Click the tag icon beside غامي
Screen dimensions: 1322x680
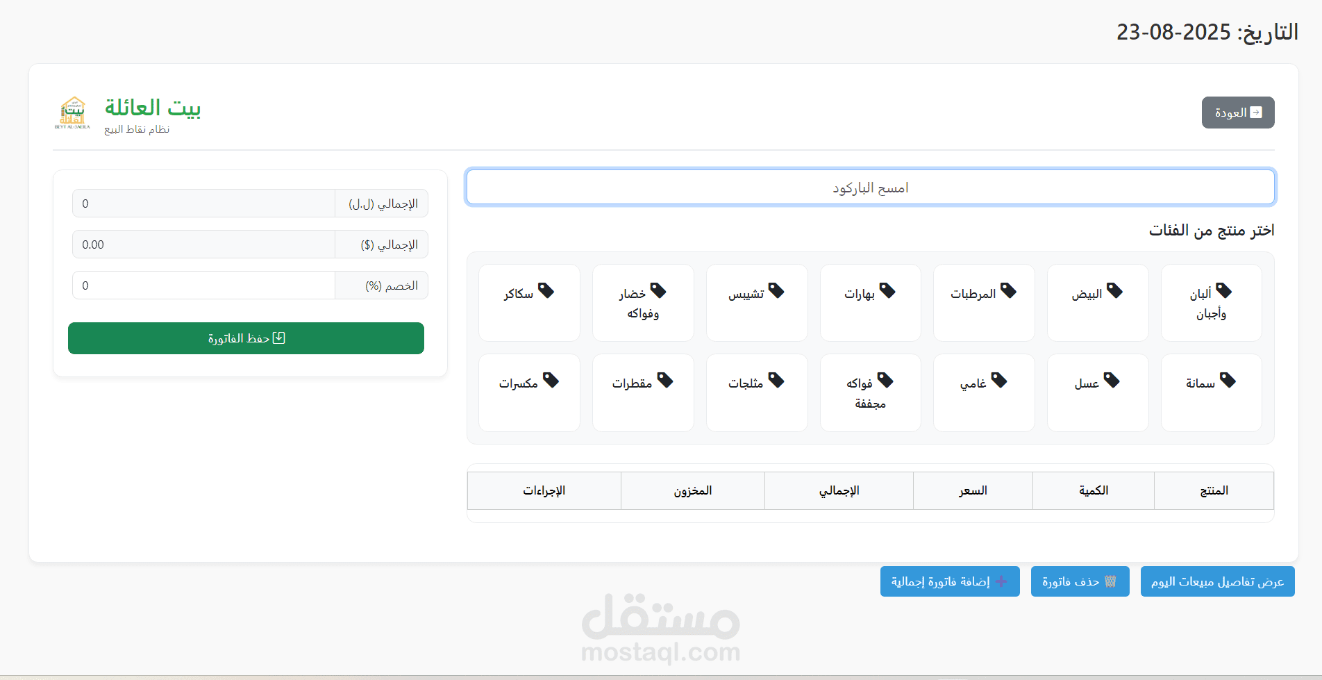(999, 380)
